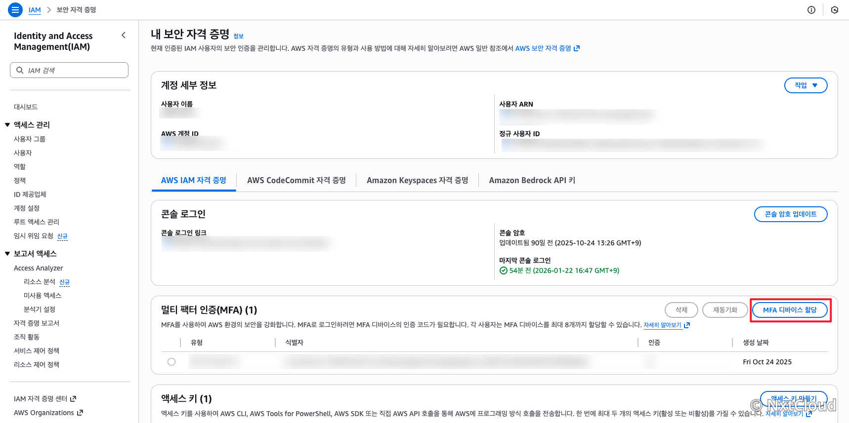Viewport: 849px width, 423px height.
Task: Focus the IAM 검색 input field
Action: tap(69, 70)
